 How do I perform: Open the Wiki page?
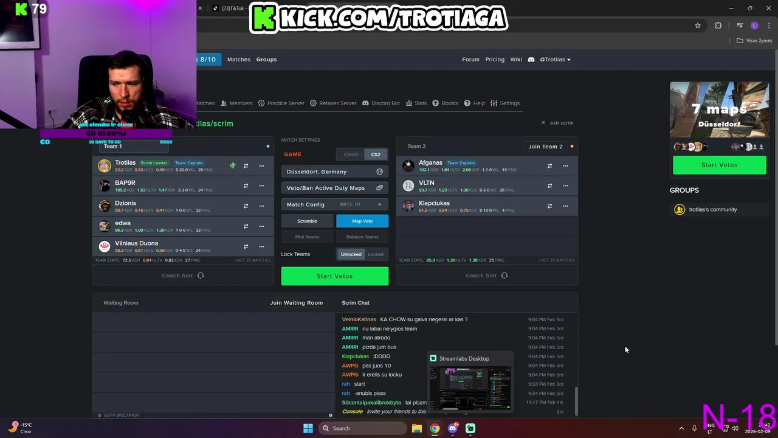(x=516, y=60)
